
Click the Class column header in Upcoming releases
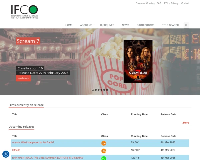click(104, 136)
